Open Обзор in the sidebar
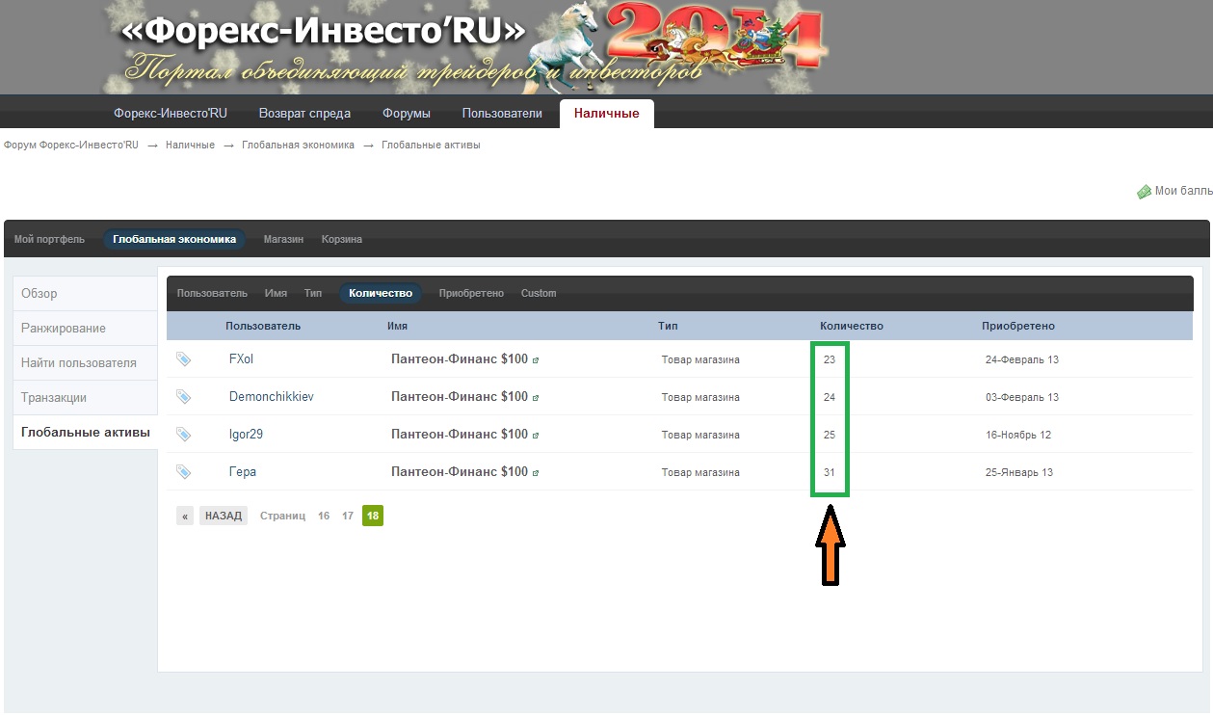The image size is (1213, 716). point(85,293)
